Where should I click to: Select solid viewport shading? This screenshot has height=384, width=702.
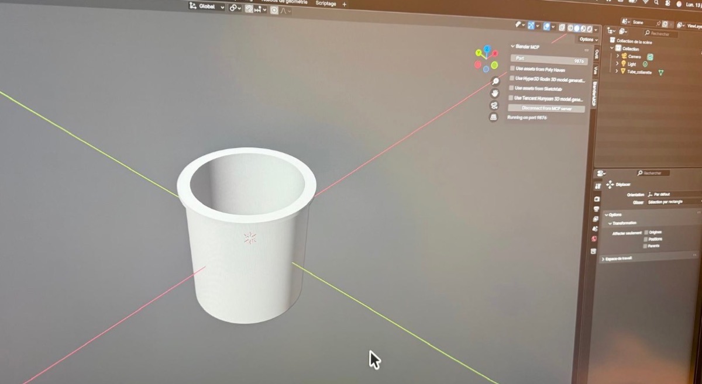[x=577, y=29]
